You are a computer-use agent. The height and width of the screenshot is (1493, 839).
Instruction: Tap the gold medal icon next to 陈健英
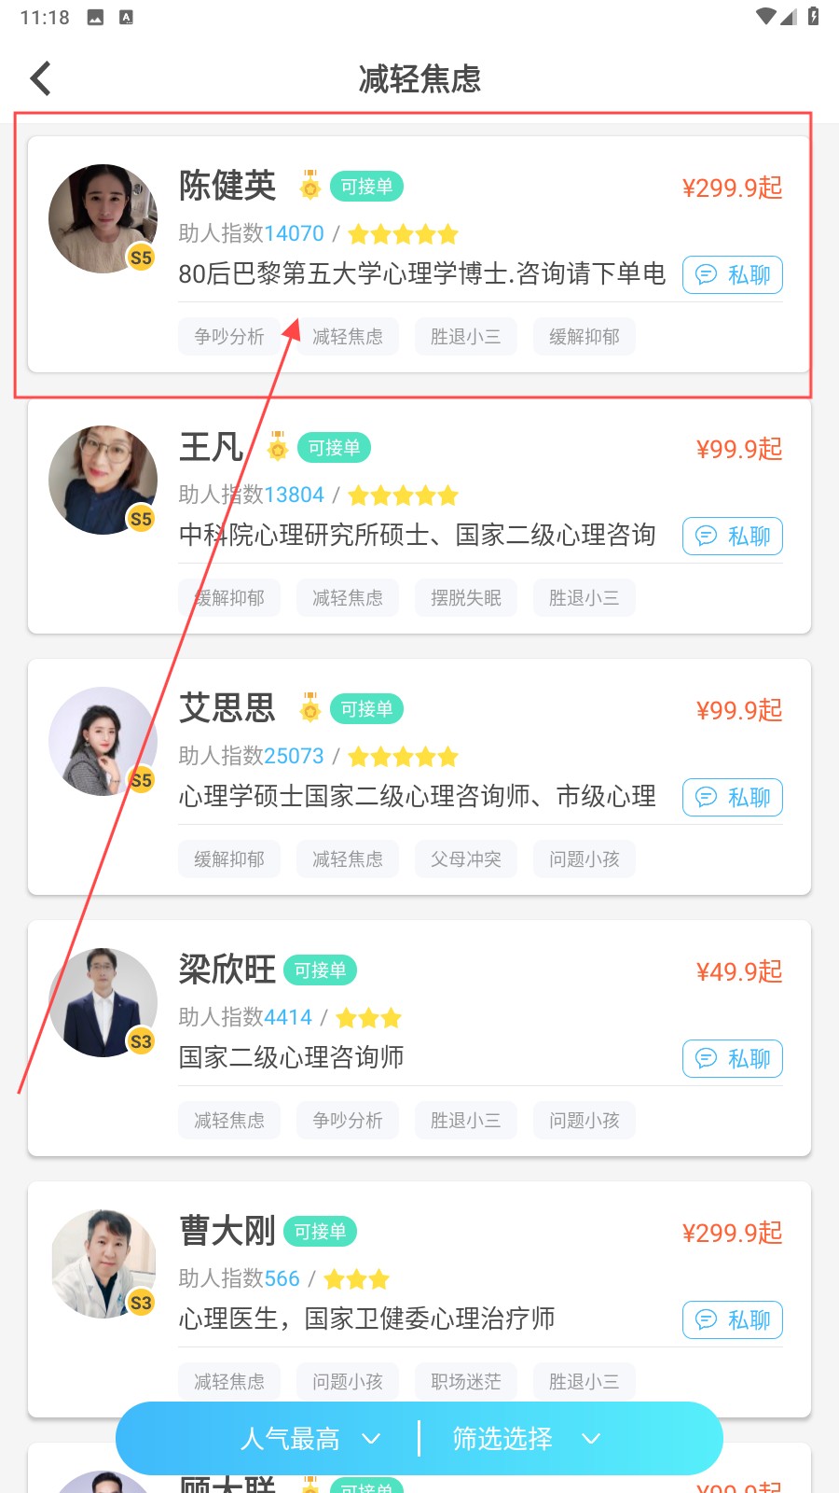pyautogui.click(x=310, y=186)
